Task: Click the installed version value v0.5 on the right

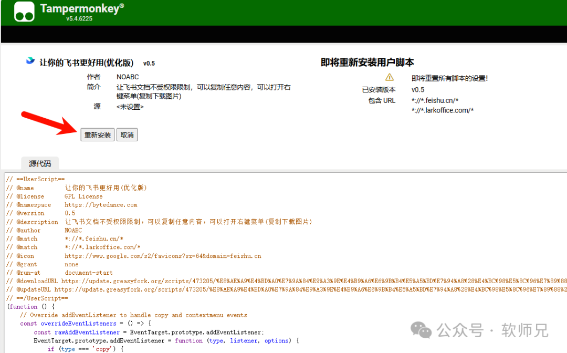Action: (418, 90)
